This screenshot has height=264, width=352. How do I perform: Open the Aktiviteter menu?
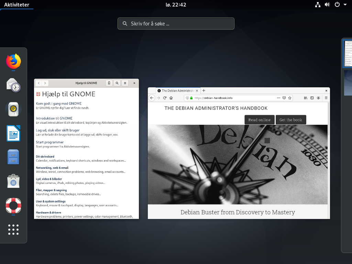click(x=16, y=5)
